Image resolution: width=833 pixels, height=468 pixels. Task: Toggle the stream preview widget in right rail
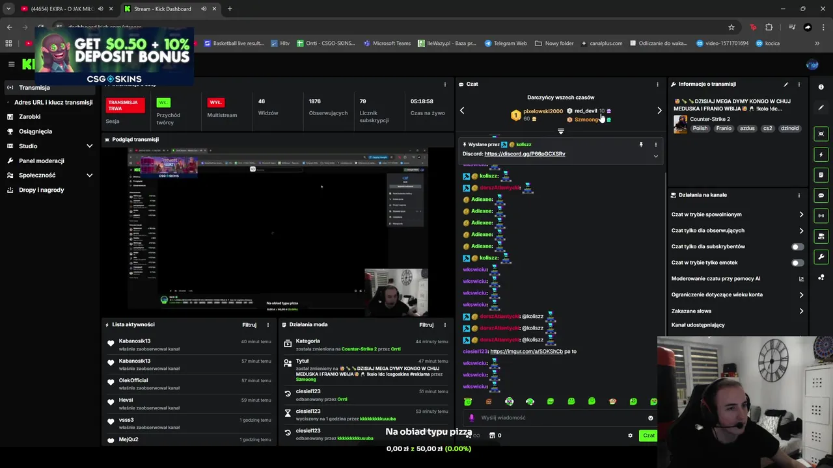coord(821,134)
